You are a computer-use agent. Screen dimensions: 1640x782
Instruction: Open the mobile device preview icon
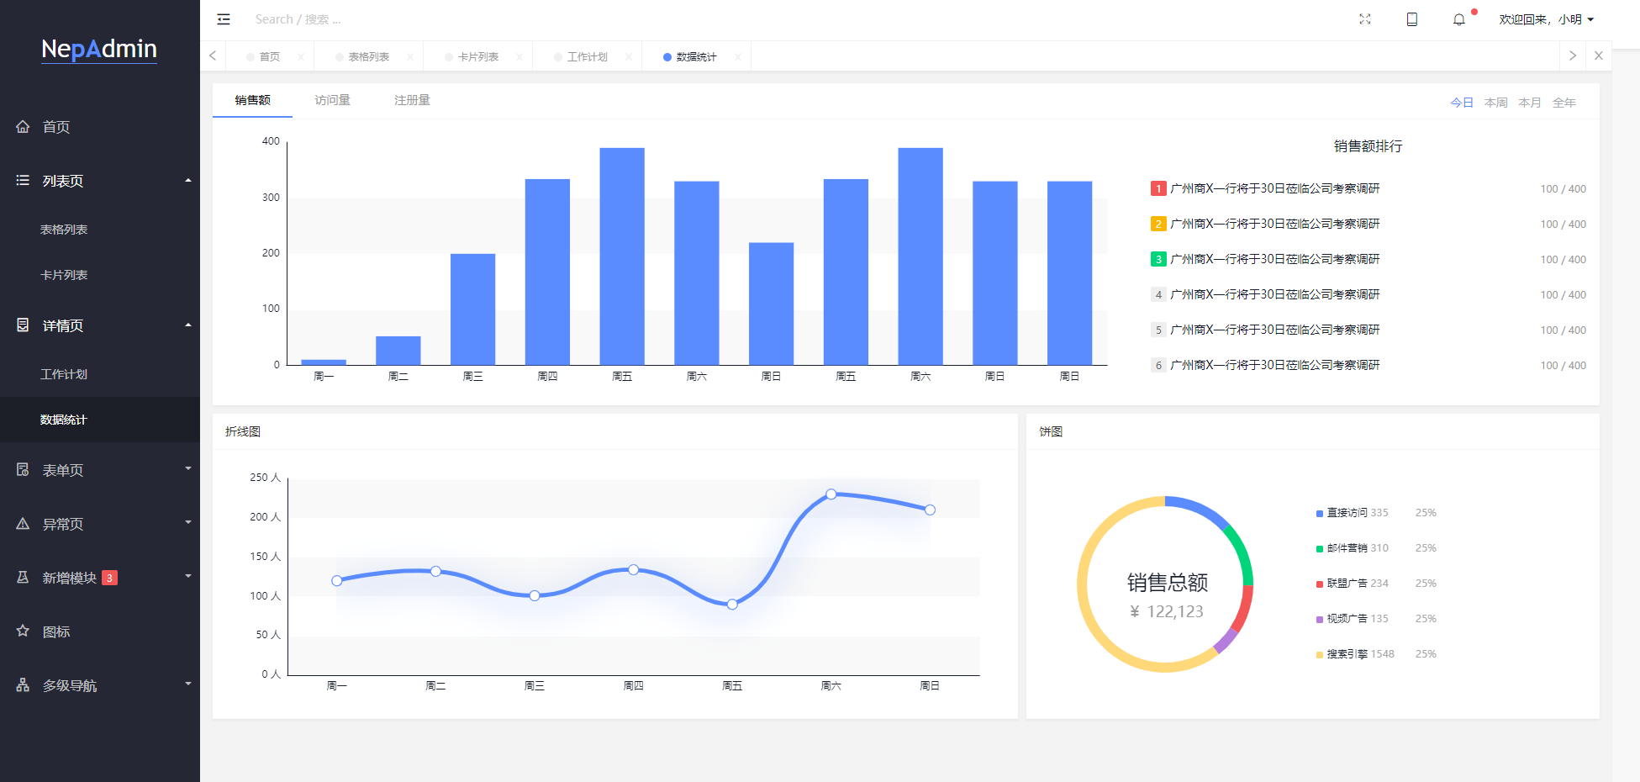pos(1412,19)
